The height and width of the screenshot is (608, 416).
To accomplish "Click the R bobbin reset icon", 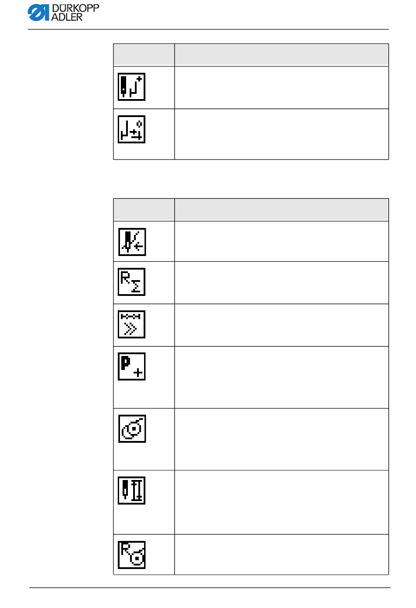I will (132, 555).
